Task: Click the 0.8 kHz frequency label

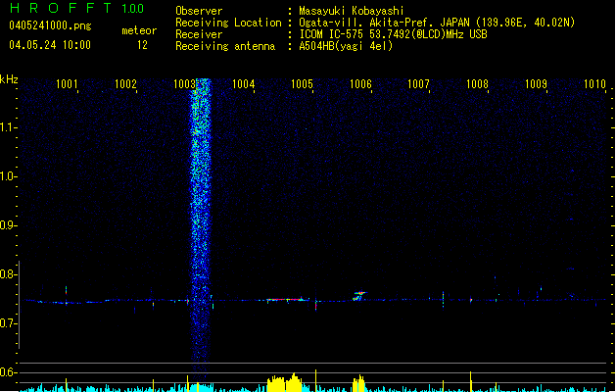Action: [x=8, y=274]
